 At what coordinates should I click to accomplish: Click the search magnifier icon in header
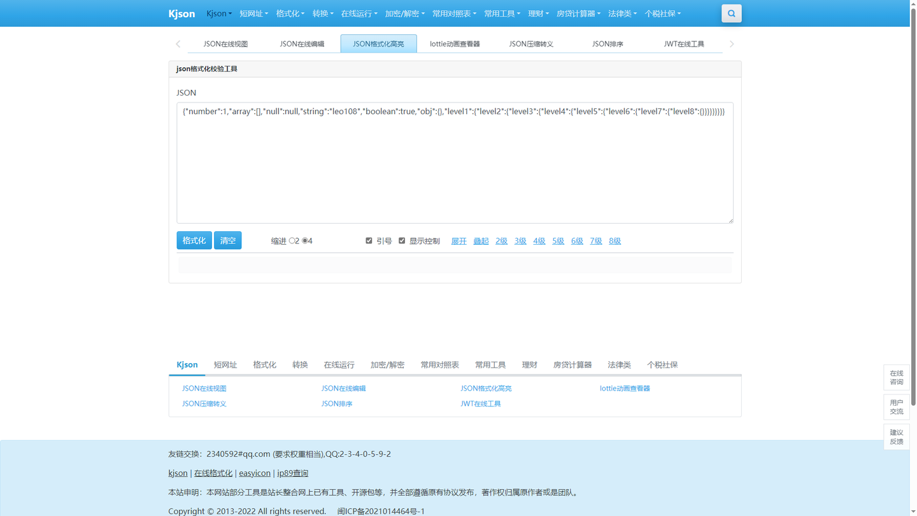(731, 13)
